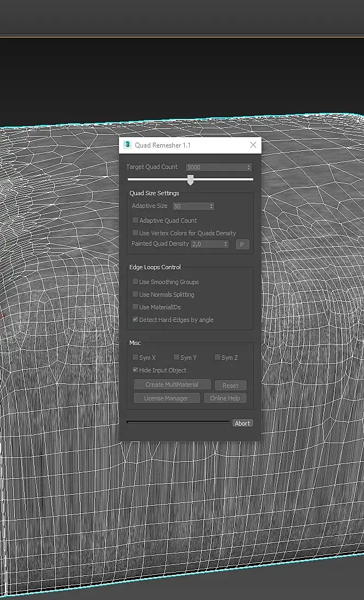Close the Quad Remesher 1.1 dialog
The width and height of the screenshot is (364, 600).
point(253,145)
